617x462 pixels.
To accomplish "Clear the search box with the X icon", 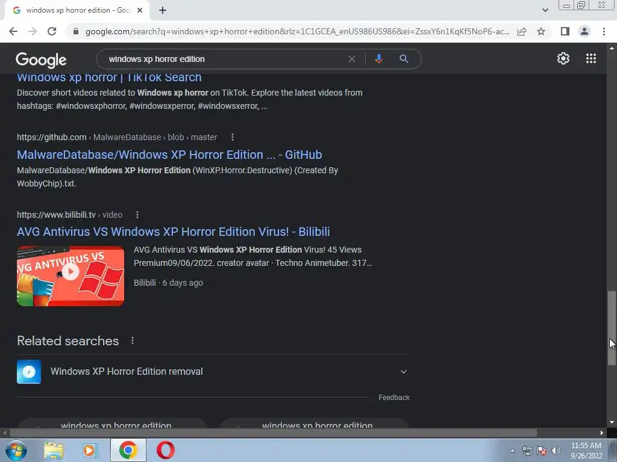I will tap(352, 59).
